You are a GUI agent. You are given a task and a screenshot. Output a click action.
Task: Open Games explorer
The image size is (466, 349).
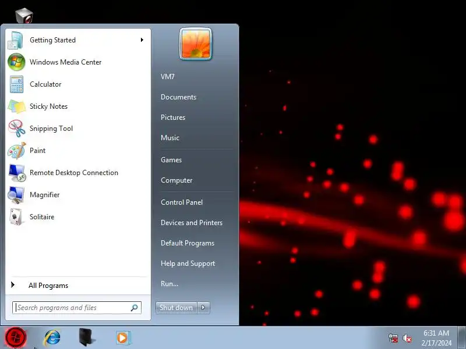[x=171, y=159]
